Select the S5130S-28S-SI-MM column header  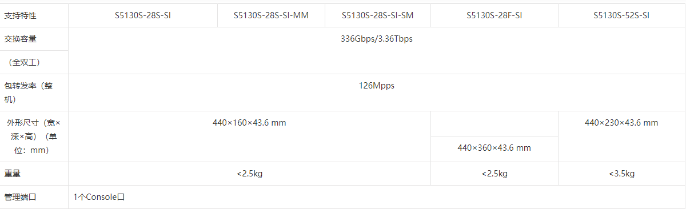click(271, 15)
